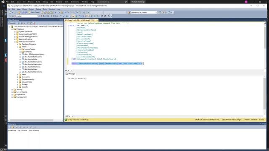Screen dimensions: 269x151
Task: Close the SQLQuery1.sql tab
Action: (x=97, y=20)
